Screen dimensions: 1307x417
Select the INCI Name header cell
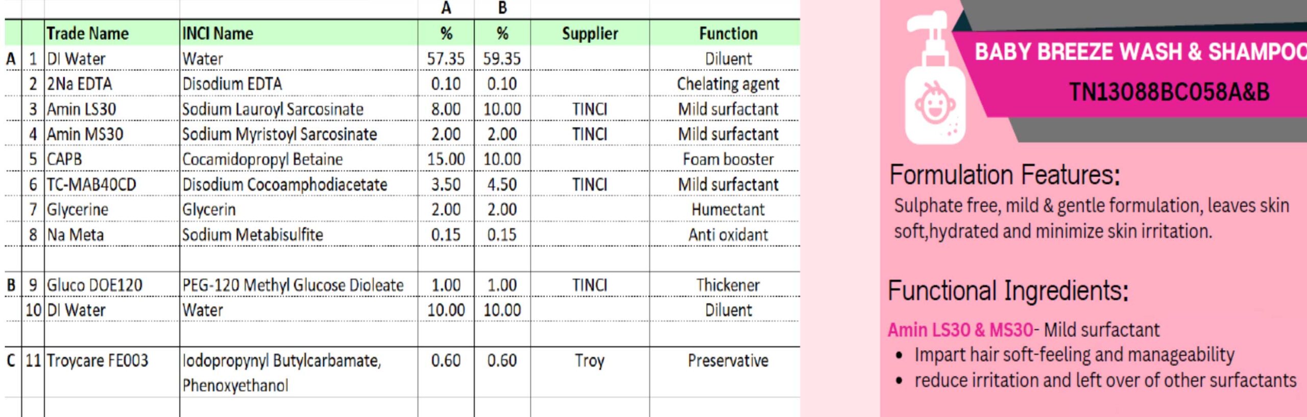[299, 33]
